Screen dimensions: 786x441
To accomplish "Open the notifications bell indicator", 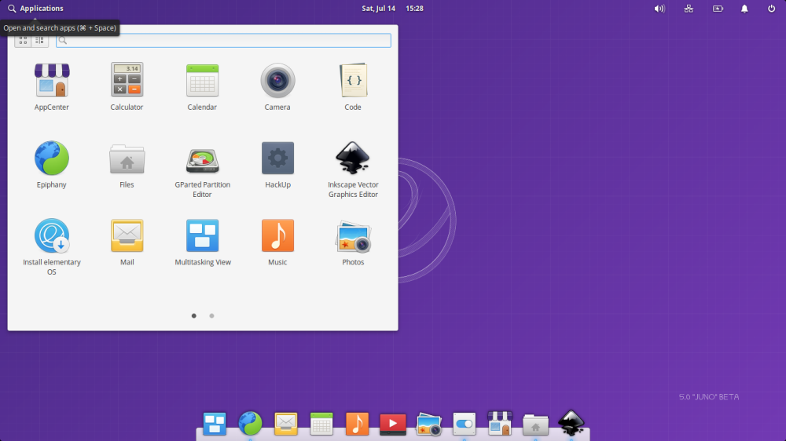I will point(744,9).
